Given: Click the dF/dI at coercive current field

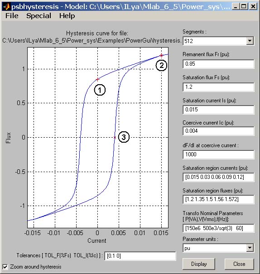Looking at the screenshot, I should pos(218,154).
